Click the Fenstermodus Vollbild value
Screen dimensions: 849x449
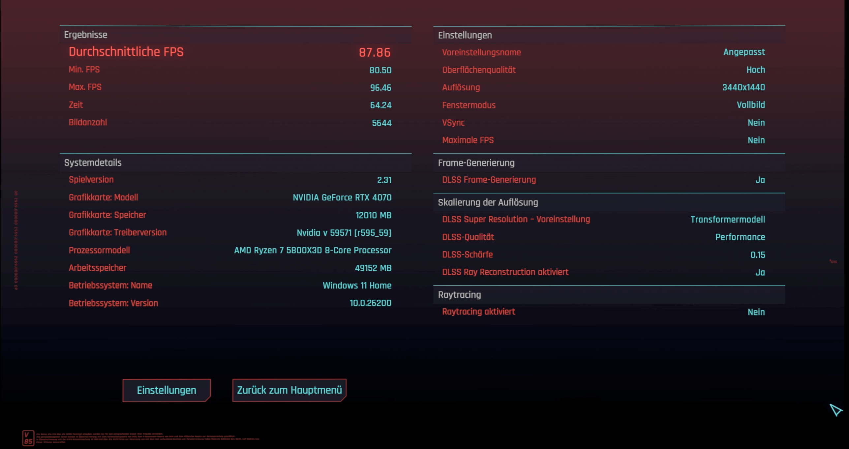point(750,105)
